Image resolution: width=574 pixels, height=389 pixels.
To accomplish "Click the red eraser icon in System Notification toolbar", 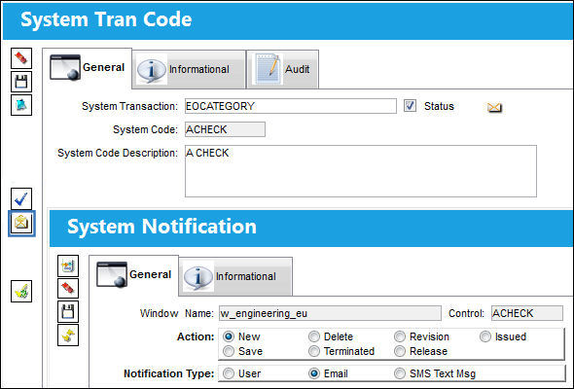I will pos(68,289).
